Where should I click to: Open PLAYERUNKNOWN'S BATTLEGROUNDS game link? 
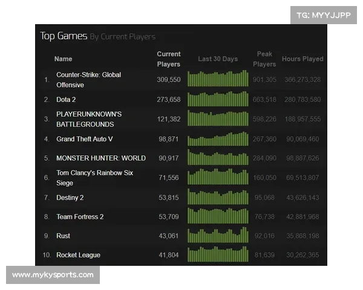point(89,120)
